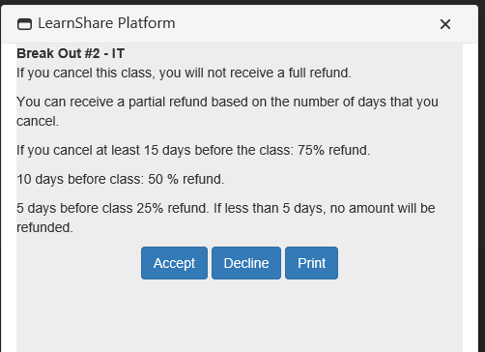Viewport: 485px width, 352px height.
Task: Click the 15 days 75% refund line
Action: point(193,150)
